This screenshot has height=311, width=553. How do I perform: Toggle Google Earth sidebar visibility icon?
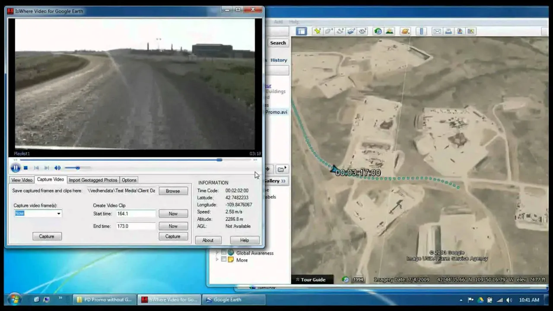point(301,31)
